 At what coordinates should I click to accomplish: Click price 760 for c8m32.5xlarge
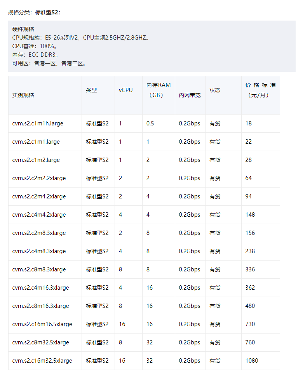[x=250, y=343]
